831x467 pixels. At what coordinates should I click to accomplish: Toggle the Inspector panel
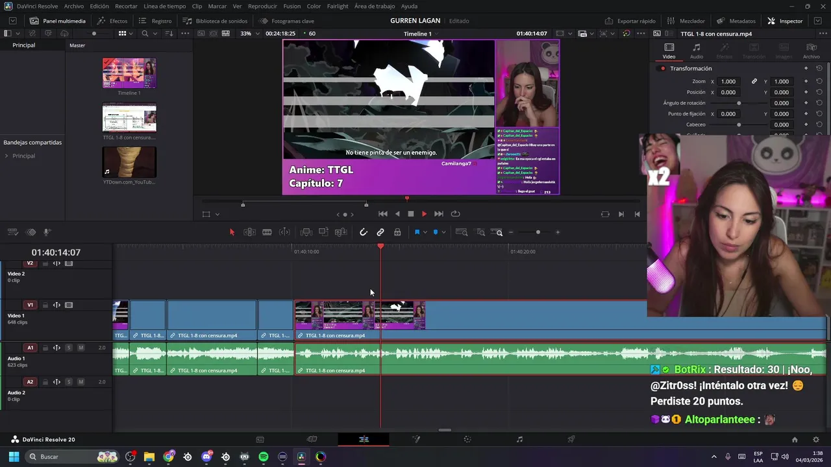(x=785, y=21)
